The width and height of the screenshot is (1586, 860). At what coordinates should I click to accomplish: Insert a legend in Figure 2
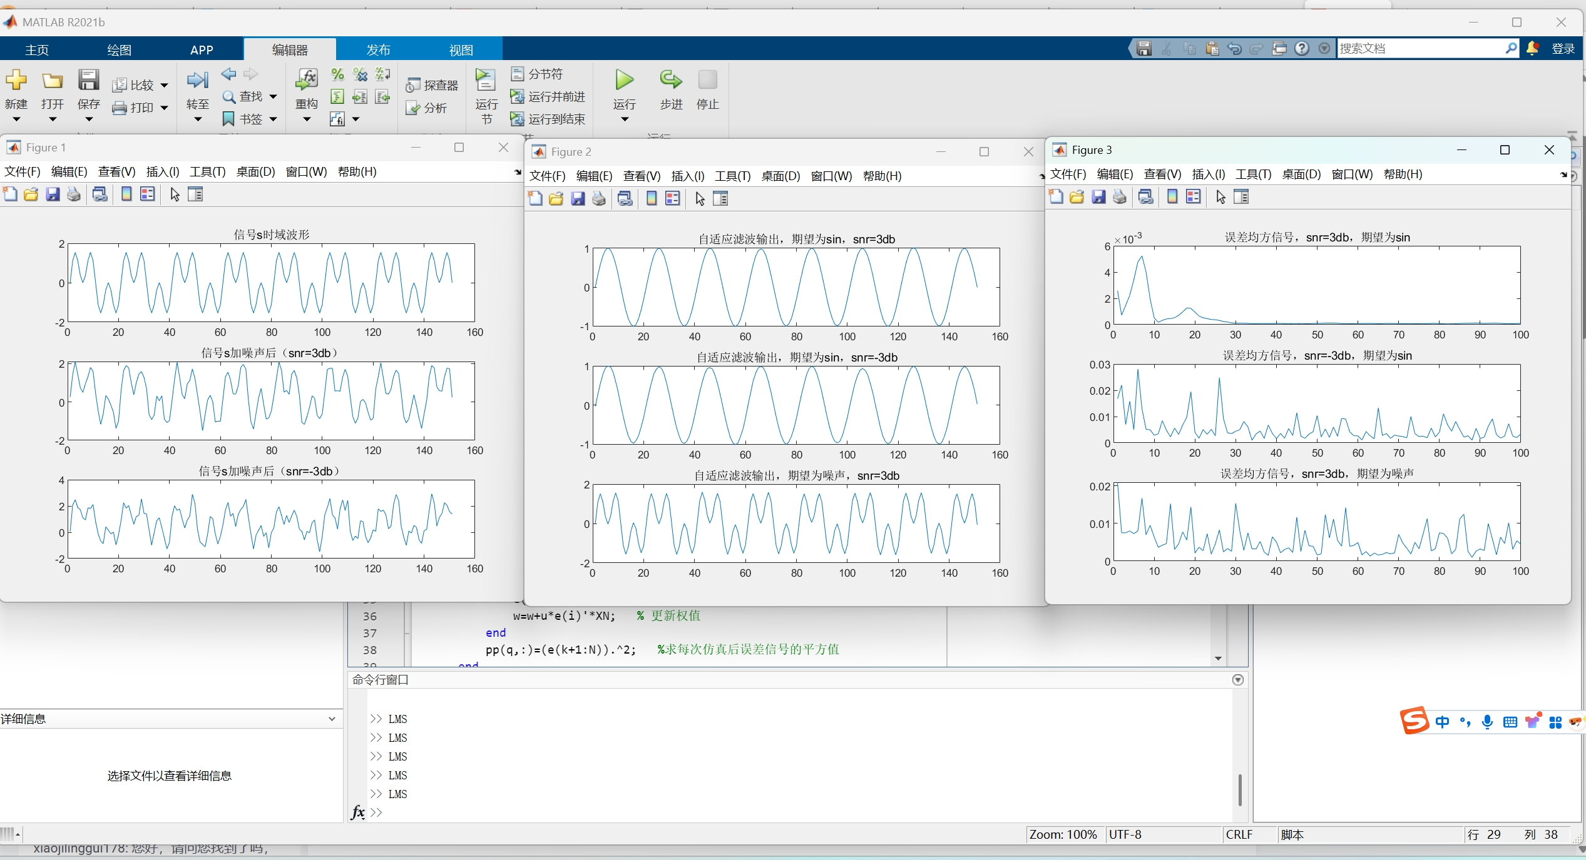tap(672, 198)
